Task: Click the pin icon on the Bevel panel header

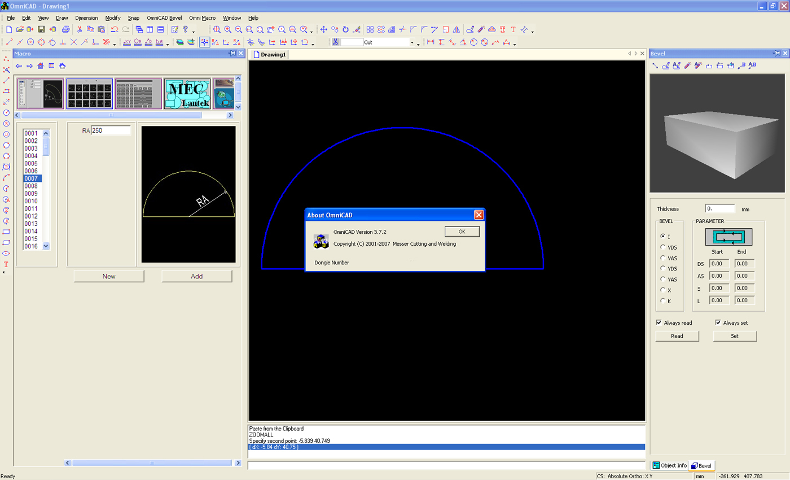Action: (776, 53)
